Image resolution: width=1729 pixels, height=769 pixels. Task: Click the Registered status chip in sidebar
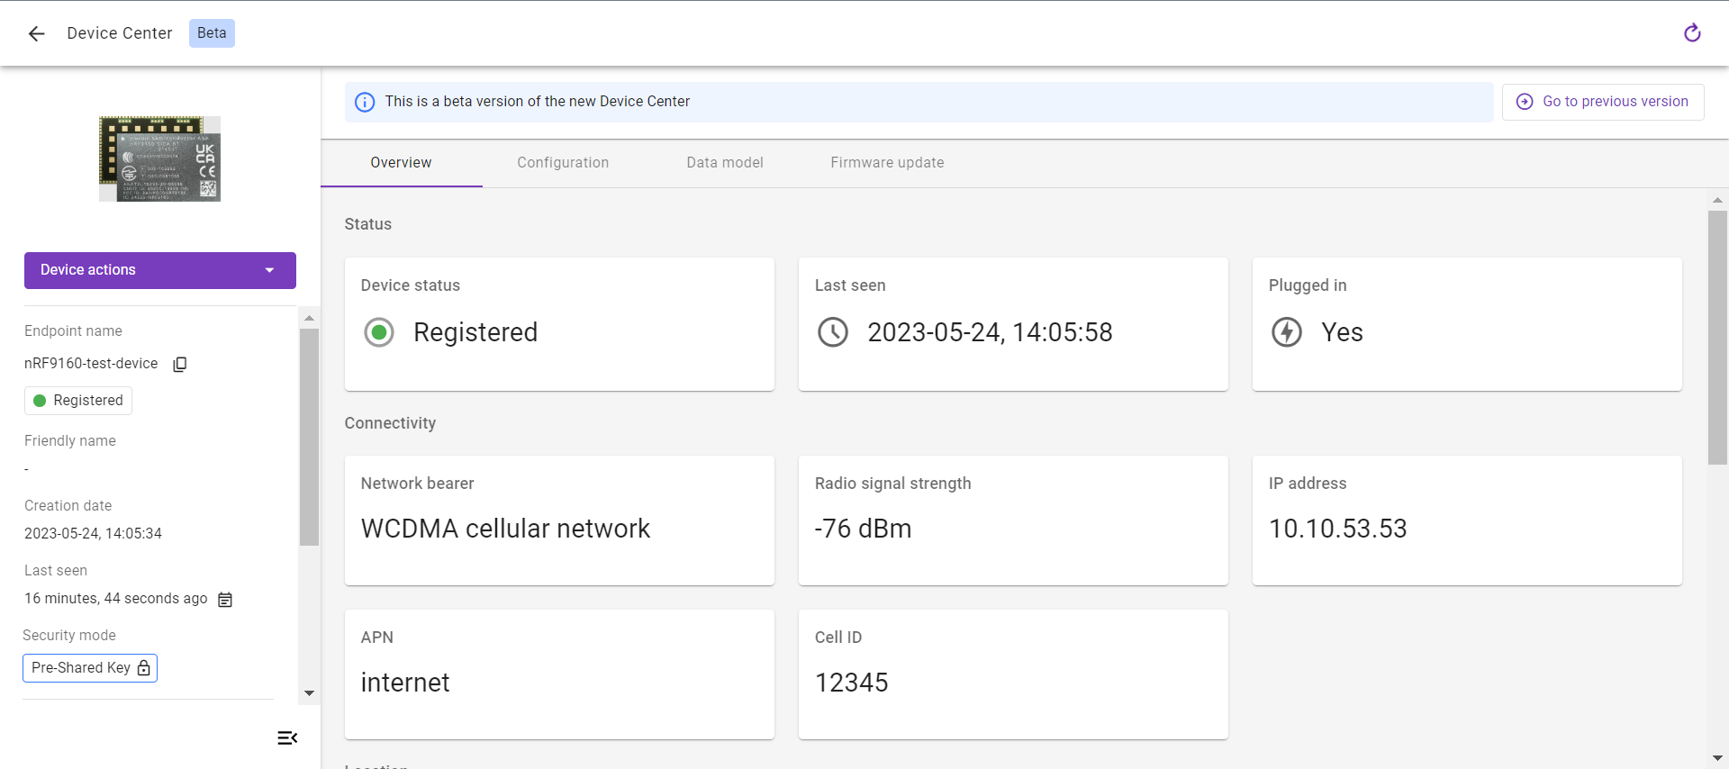tap(78, 401)
